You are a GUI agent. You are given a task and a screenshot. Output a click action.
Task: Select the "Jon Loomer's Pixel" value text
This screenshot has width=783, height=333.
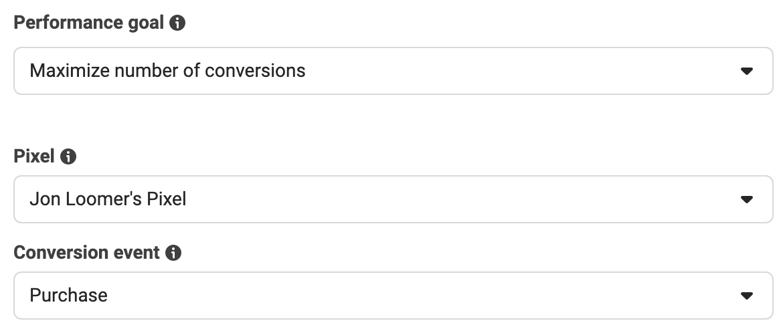point(108,199)
